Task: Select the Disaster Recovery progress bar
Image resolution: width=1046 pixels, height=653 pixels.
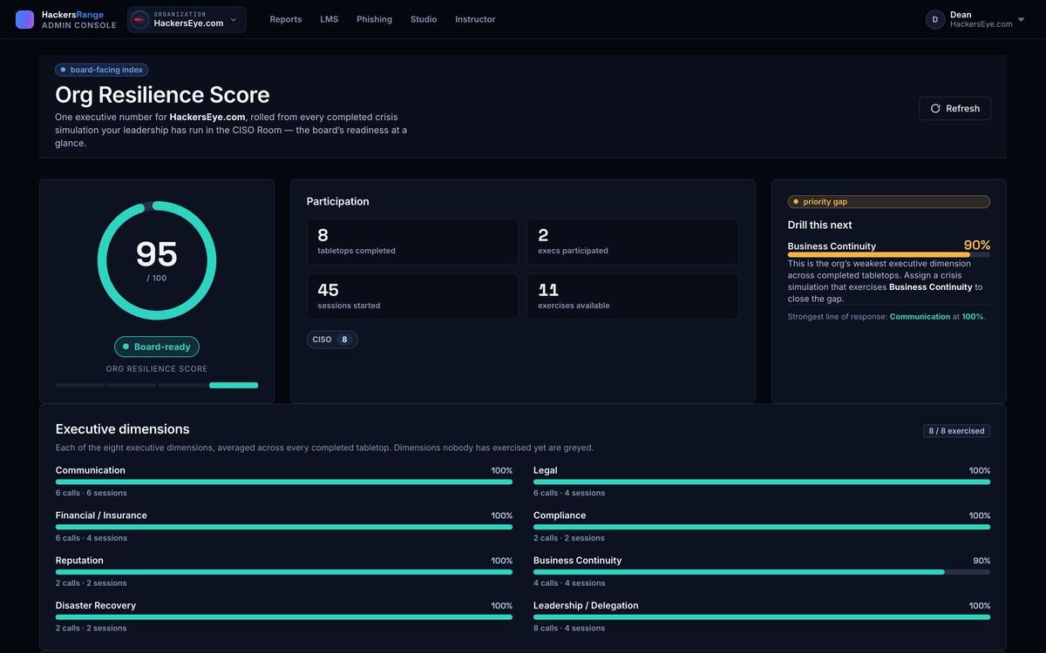Action: point(284,617)
